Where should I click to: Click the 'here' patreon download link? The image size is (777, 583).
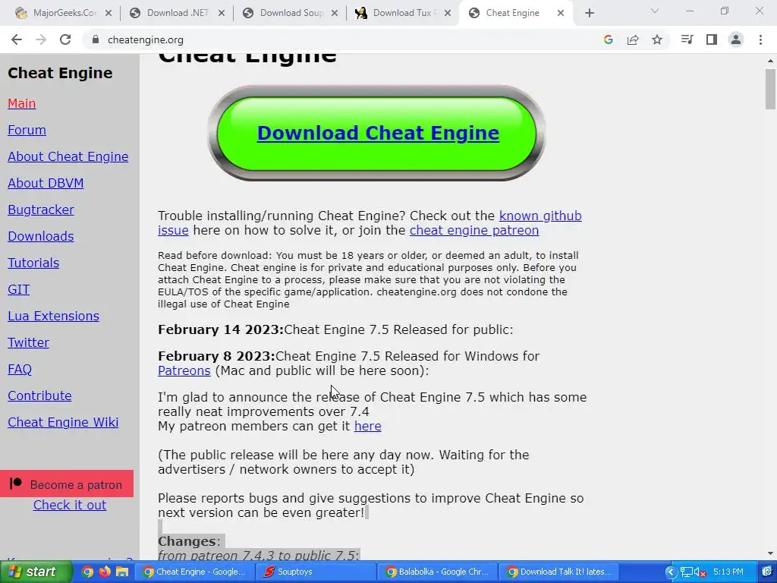click(367, 427)
